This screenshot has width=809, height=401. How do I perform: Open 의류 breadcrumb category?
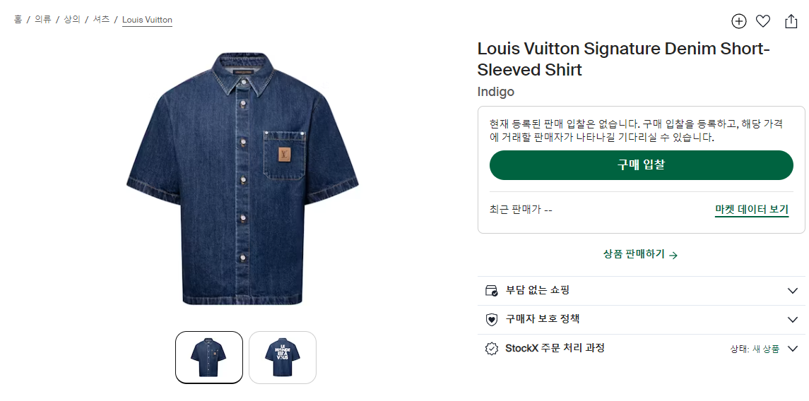tap(43, 20)
